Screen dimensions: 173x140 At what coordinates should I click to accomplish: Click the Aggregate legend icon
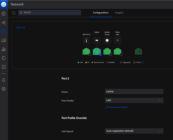tap(121, 62)
